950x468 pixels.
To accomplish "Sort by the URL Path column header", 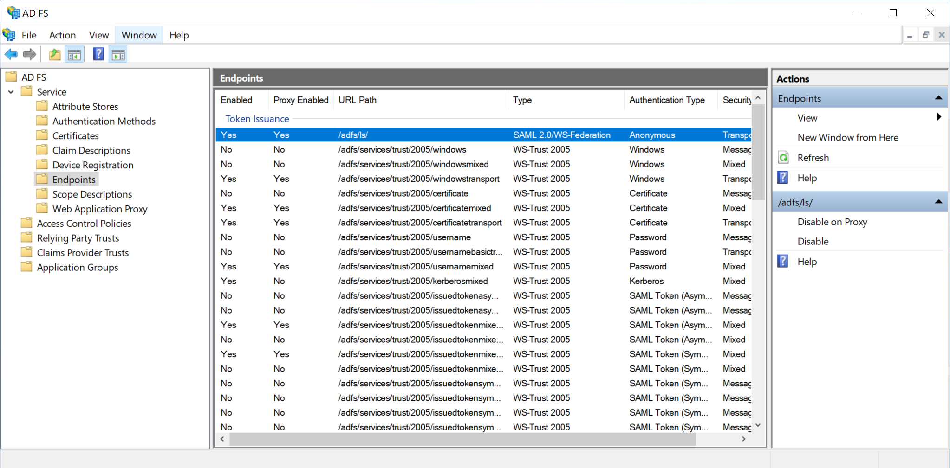I will tap(358, 100).
